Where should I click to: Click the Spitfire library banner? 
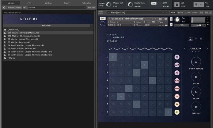(48, 19)
